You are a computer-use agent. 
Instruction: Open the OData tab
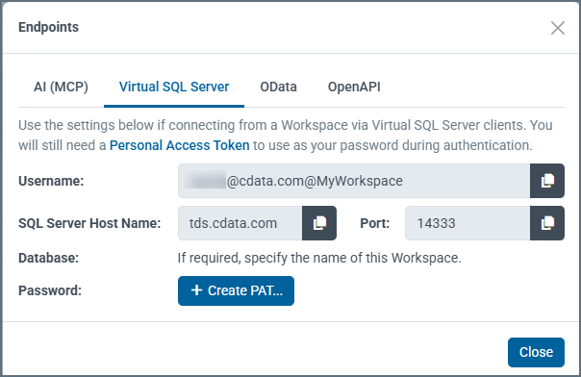point(278,87)
